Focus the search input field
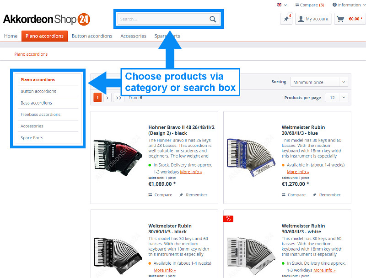The image size is (366, 278). click(x=163, y=19)
